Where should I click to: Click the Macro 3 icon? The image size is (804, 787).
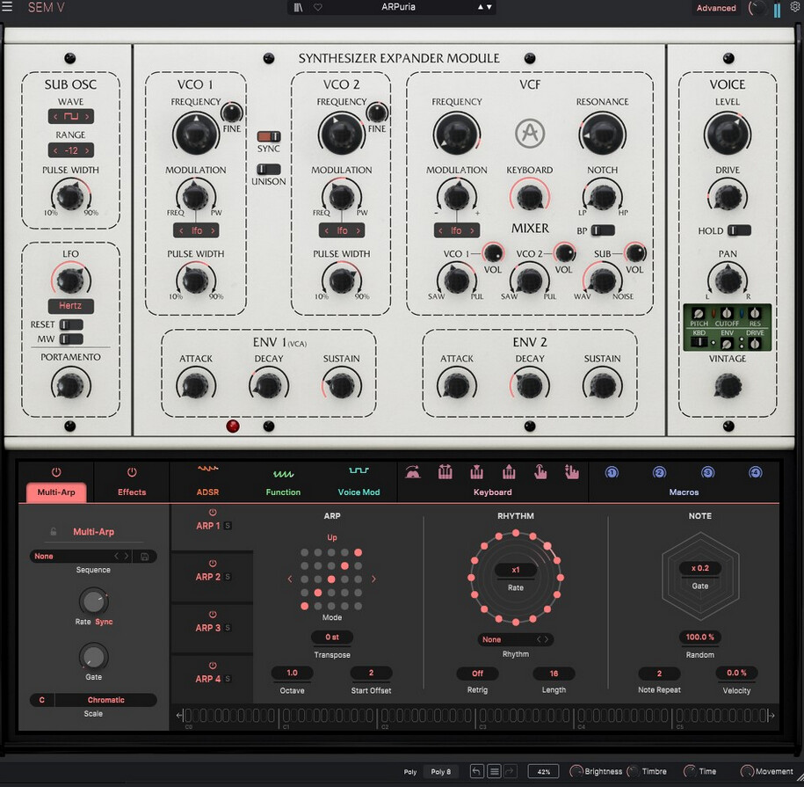click(707, 473)
